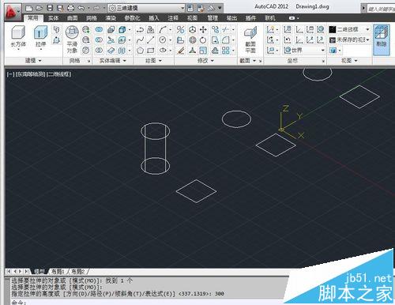This screenshot has height=305, width=395.
Task: Select the Spline tool in 绘图 panel
Action: point(140,40)
